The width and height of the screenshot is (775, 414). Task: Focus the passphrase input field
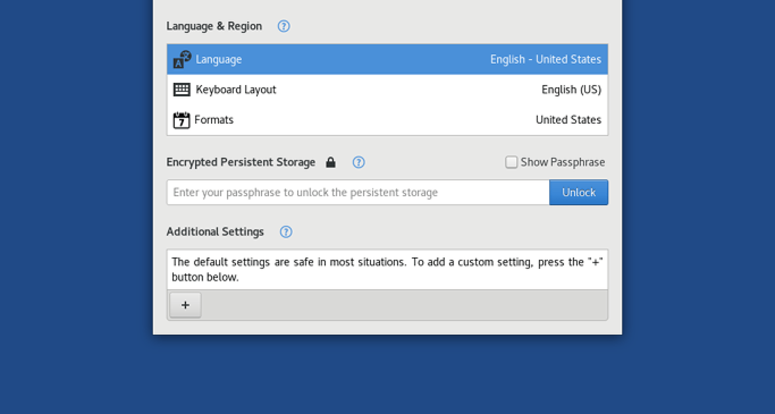(358, 193)
